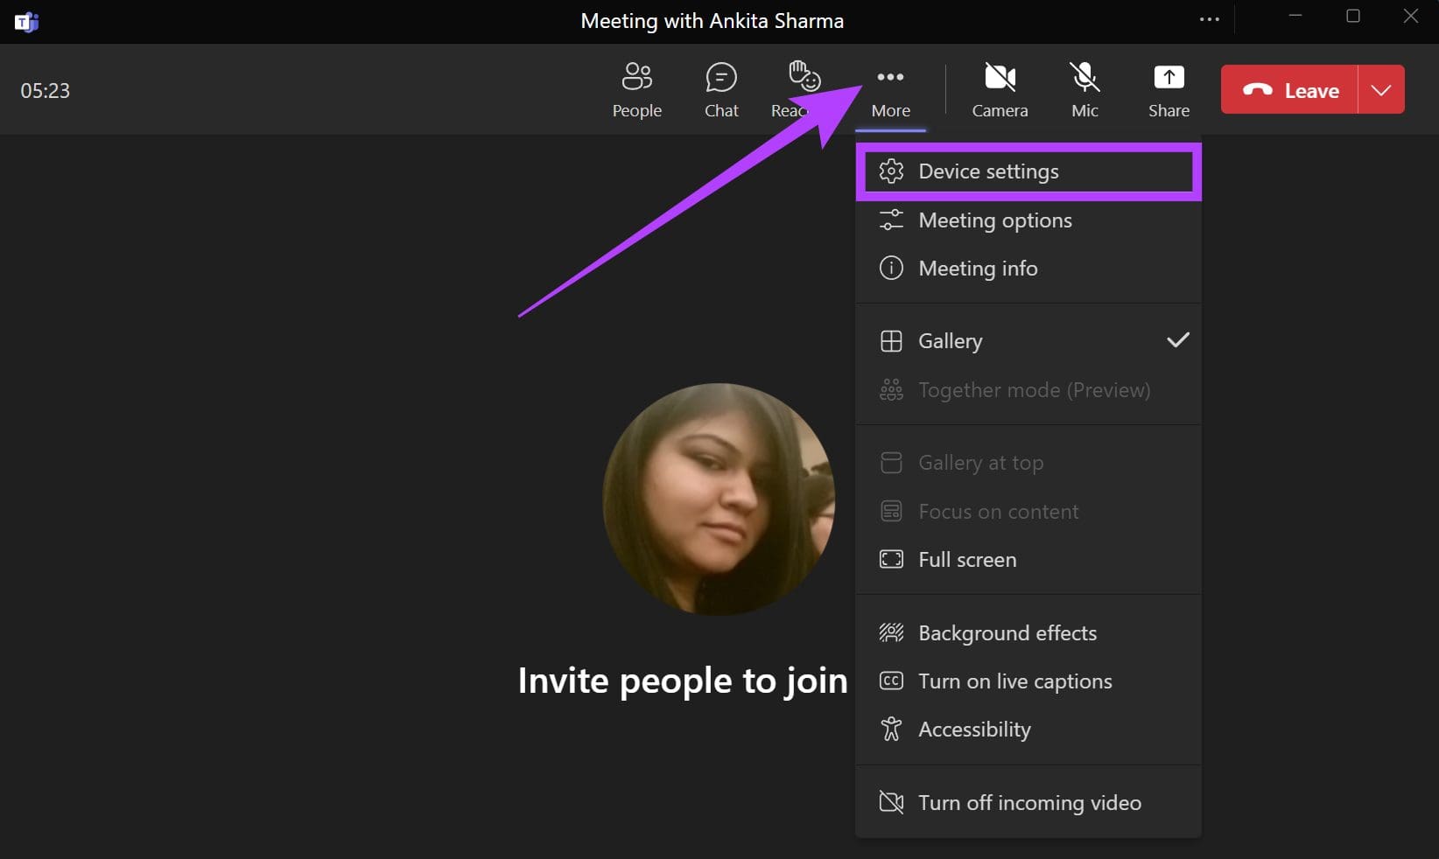Turn on the Camera

[1000, 90]
